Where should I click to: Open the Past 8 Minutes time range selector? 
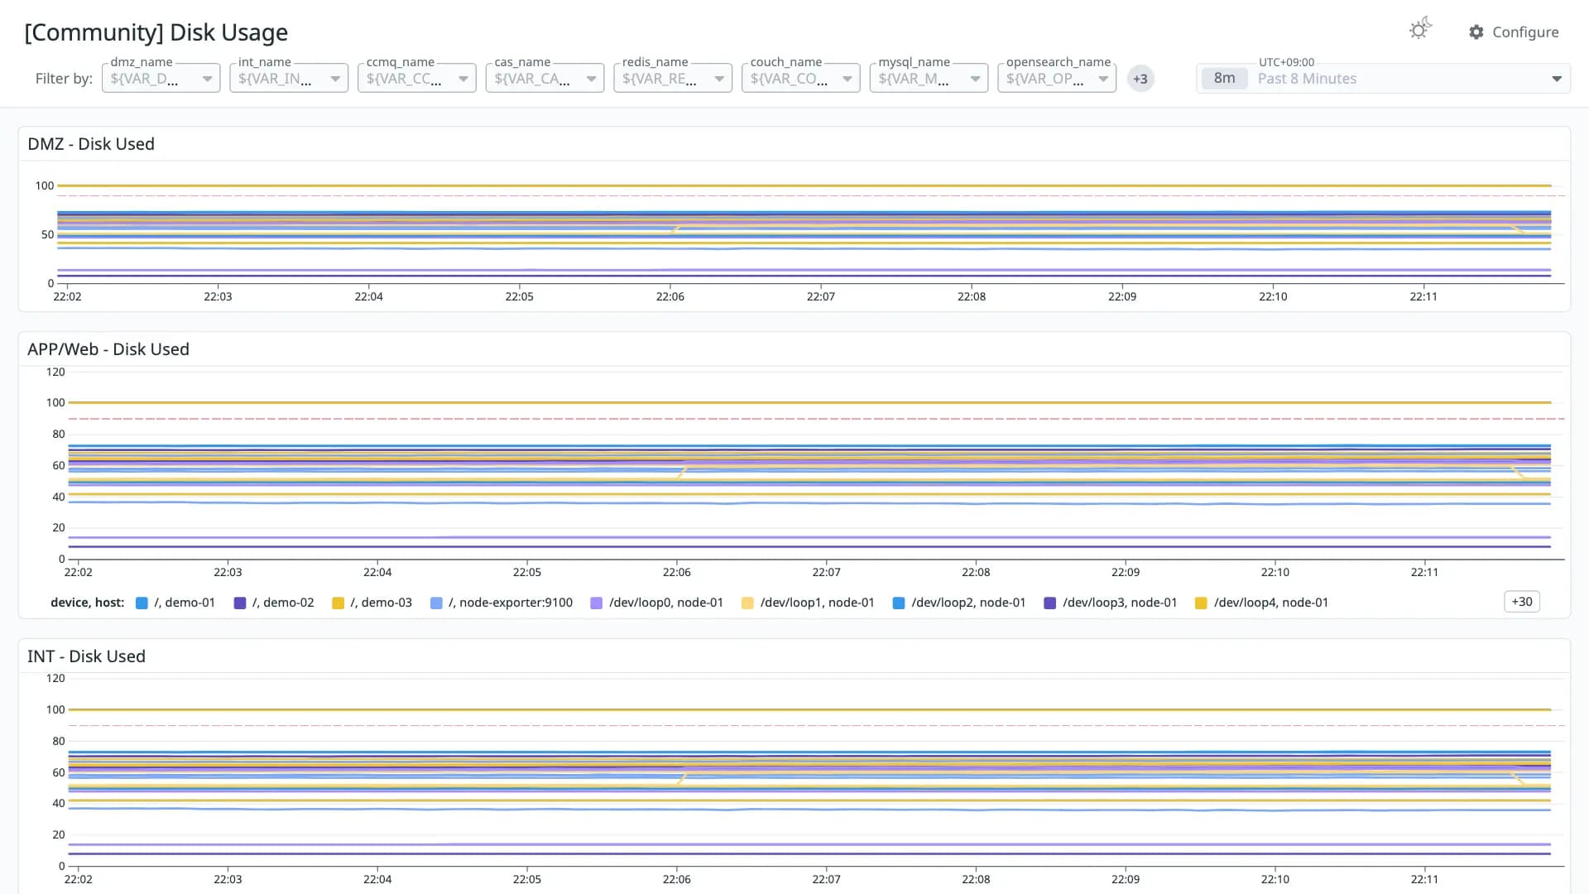pos(1383,79)
